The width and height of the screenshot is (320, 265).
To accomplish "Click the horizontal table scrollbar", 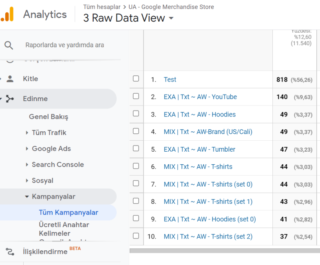I will (225, 251).
